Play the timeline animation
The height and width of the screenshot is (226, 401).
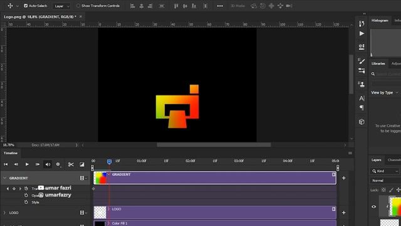27,164
